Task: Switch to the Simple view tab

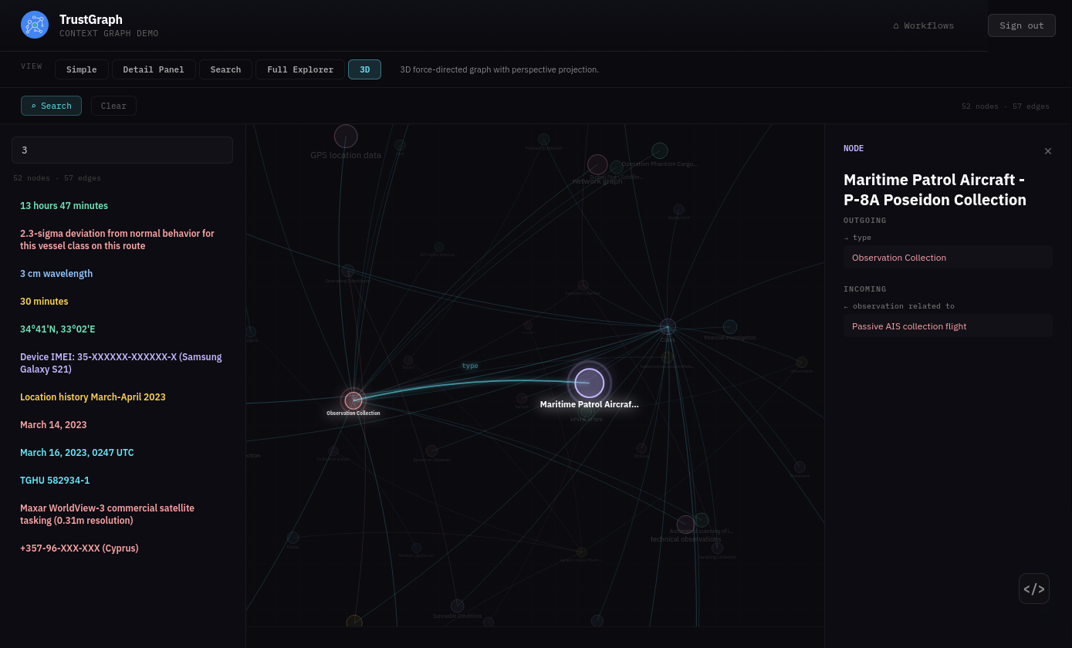Action: click(81, 69)
